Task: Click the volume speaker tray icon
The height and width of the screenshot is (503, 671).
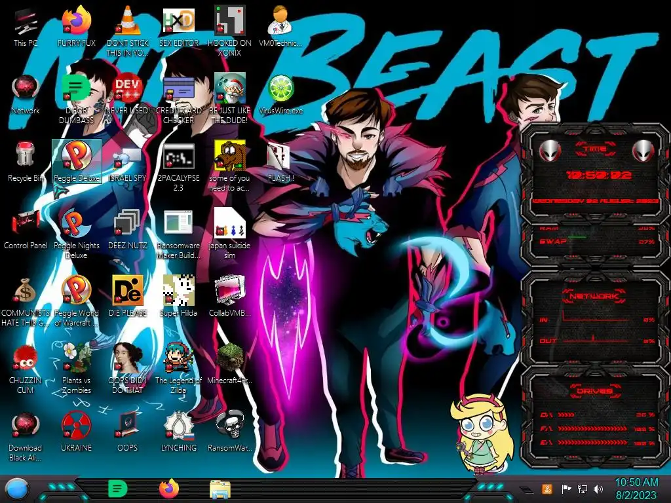Action: pos(598,489)
